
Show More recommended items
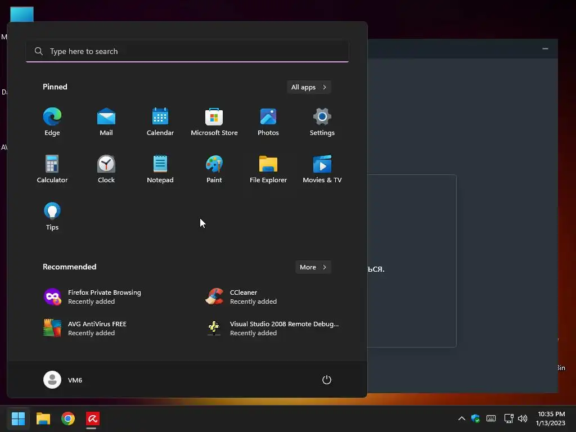(x=313, y=267)
